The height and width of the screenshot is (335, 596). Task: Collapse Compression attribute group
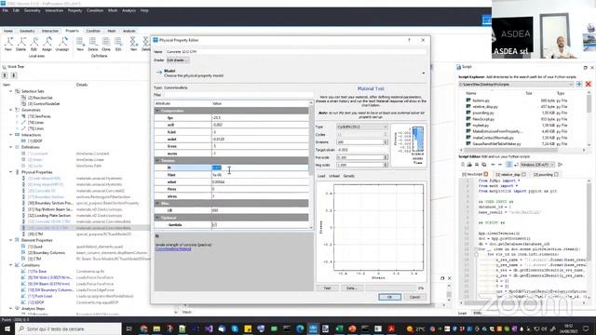[157, 111]
